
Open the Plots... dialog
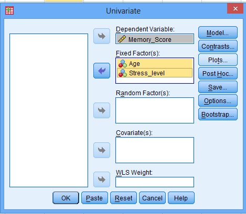pos(218,60)
